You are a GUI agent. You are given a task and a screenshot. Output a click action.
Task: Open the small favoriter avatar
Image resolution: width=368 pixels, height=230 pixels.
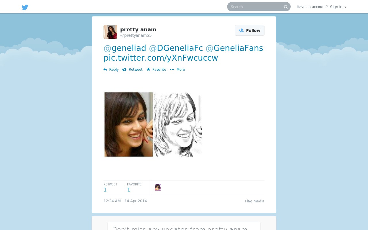click(x=158, y=187)
